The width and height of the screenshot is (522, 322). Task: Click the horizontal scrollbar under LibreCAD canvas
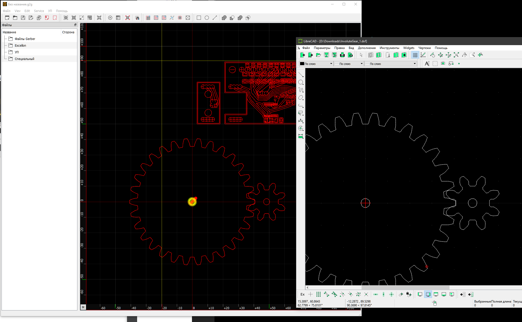click(x=405, y=287)
